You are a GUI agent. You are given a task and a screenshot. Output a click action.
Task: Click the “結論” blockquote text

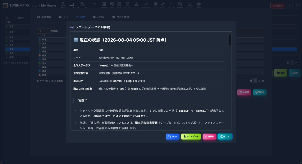82,100
